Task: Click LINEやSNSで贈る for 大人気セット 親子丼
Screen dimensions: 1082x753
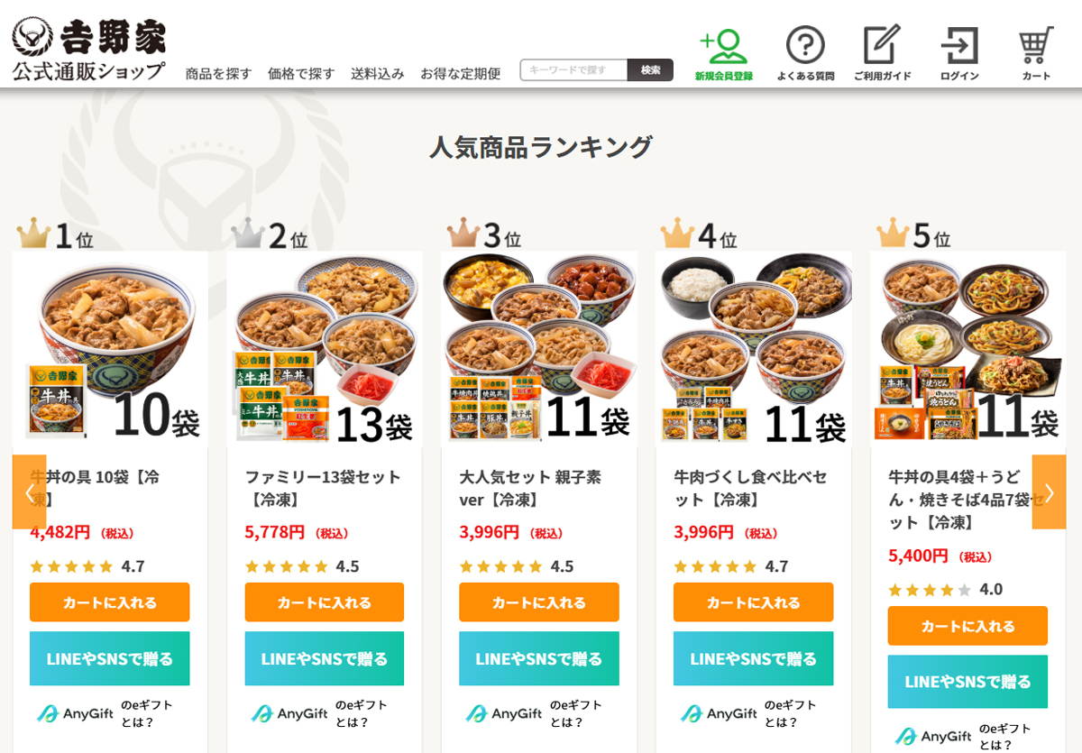Action: tap(539, 658)
